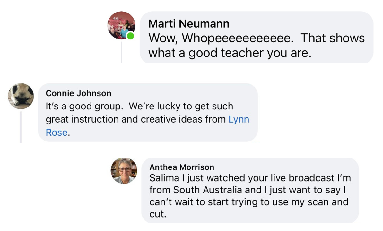
Task: Open Connie Johnson's pug profile picture
Action: coord(21,96)
